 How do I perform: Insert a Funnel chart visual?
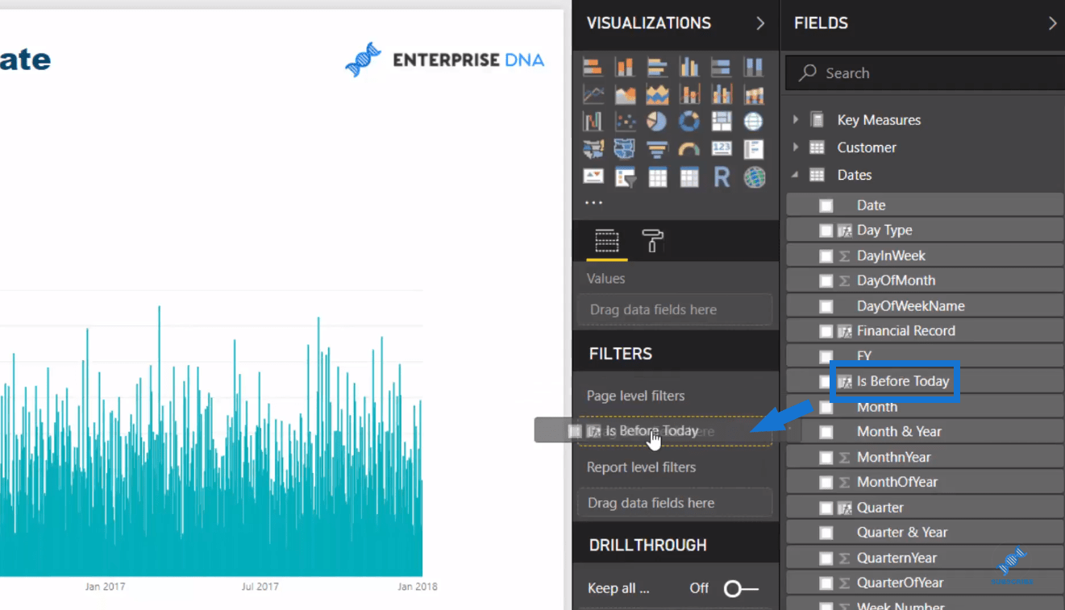click(x=657, y=149)
